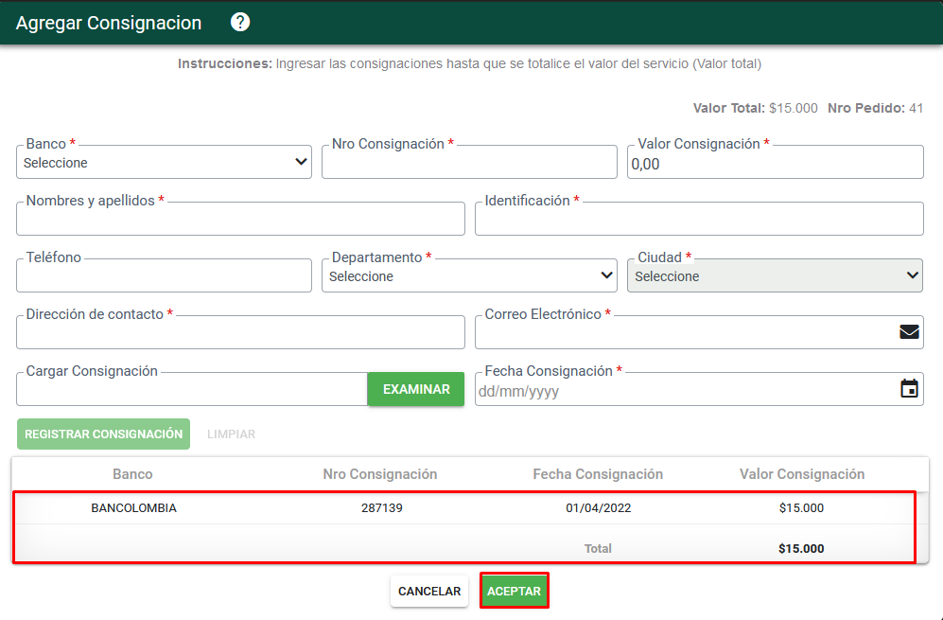The width and height of the screenshot is (943, 620).
Task: Expand the Banco dropdown
Action: pos(164,162)
